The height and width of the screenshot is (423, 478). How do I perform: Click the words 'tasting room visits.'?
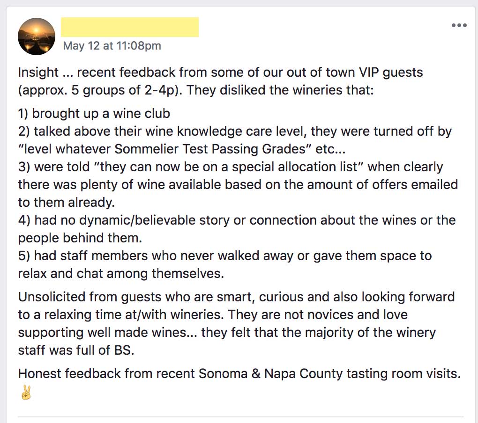click(403, 374)
